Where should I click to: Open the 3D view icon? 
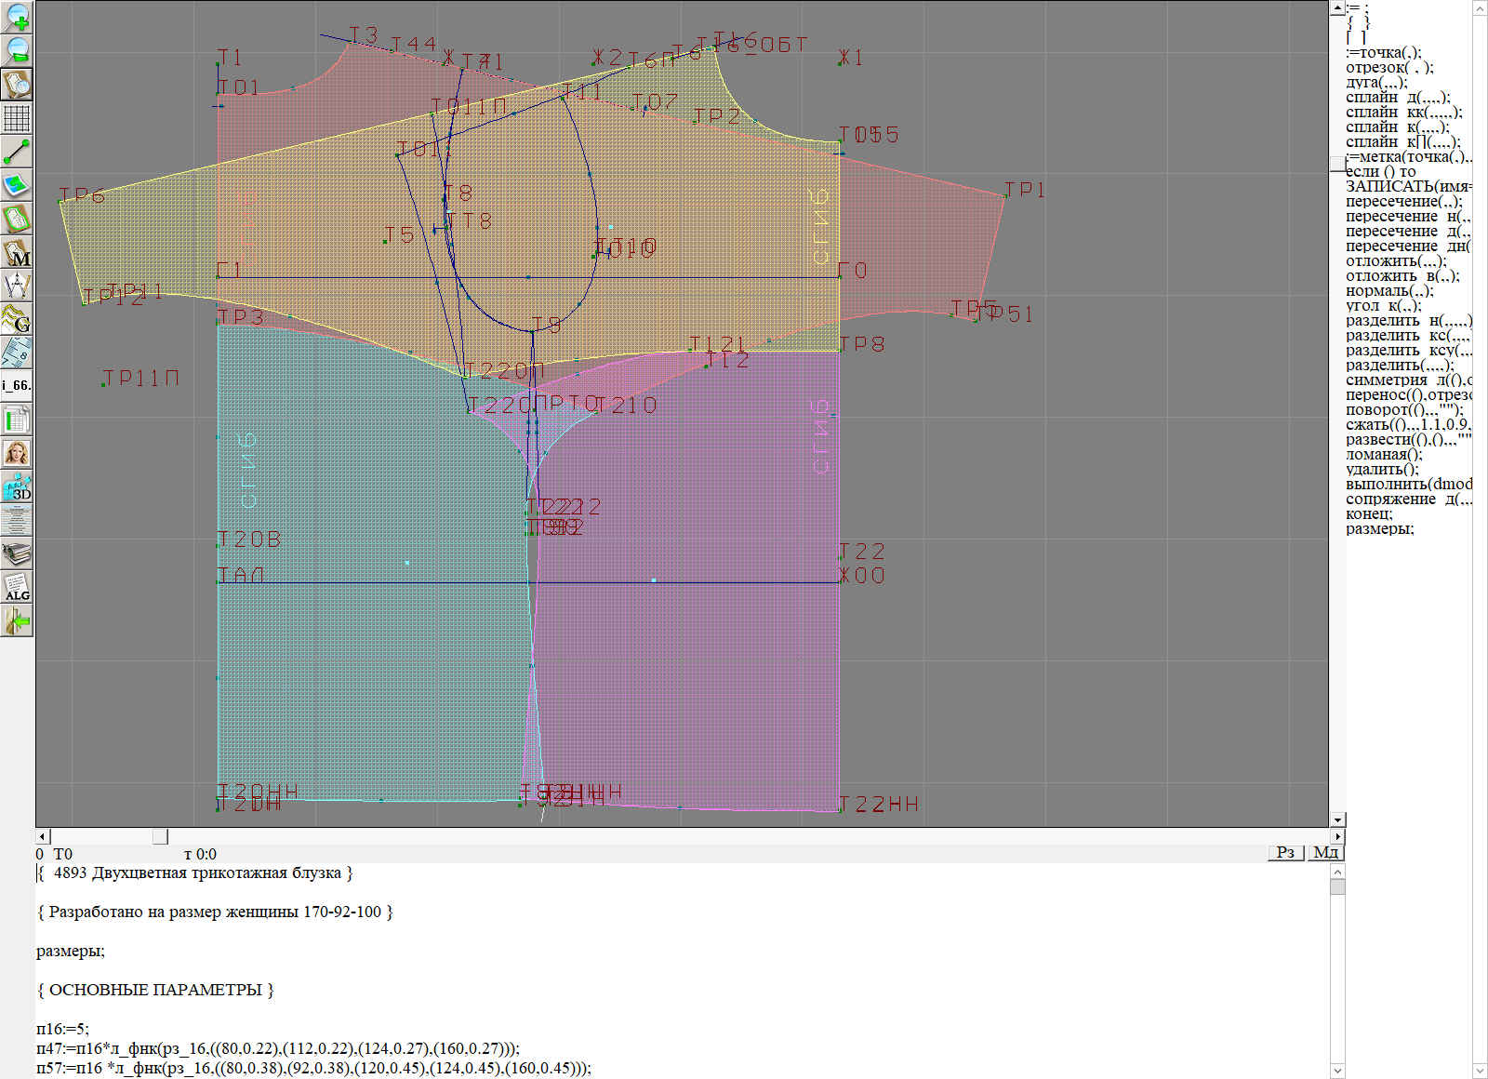point(17,486)
